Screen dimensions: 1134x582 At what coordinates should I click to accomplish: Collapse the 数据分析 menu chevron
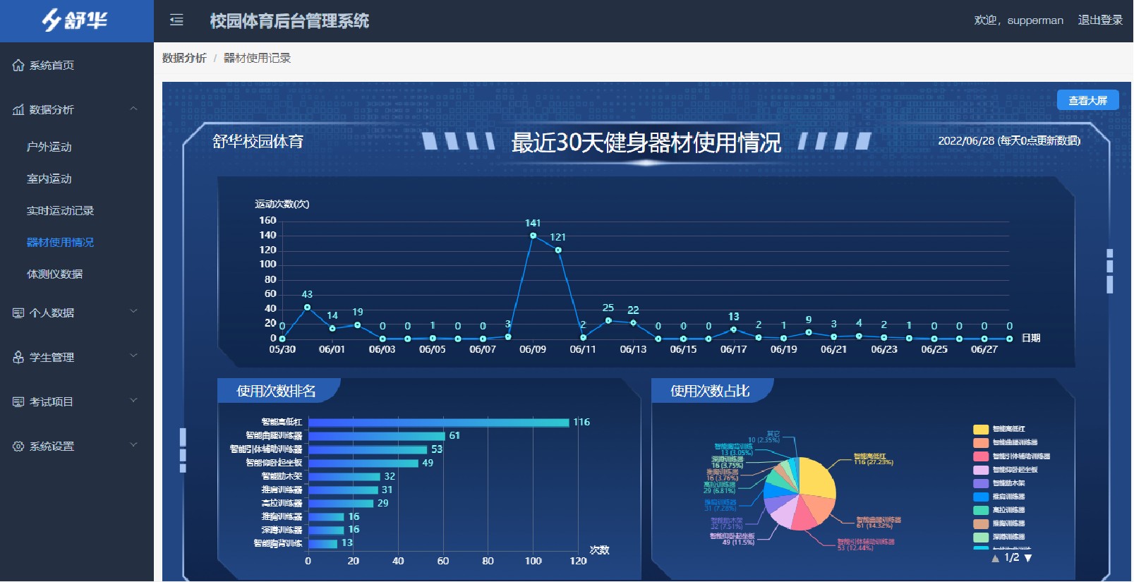pyautogui.click(x=133, y=109)
